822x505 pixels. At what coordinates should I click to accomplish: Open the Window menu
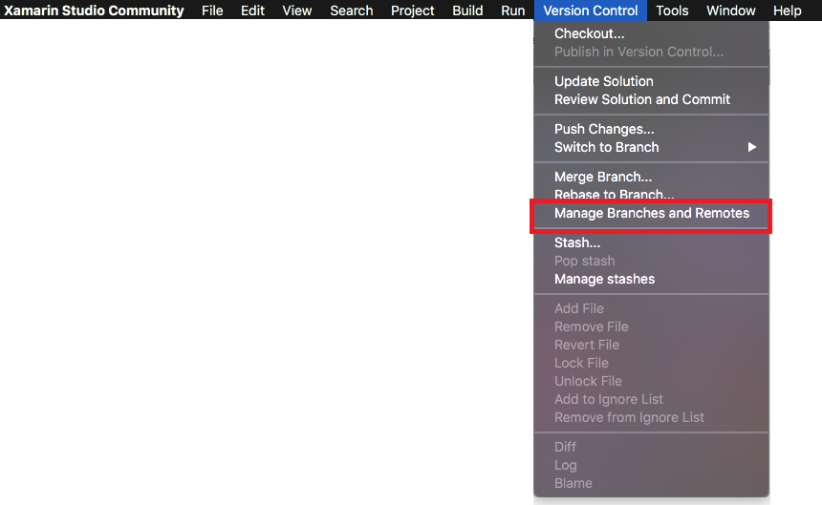click(731, 11)
